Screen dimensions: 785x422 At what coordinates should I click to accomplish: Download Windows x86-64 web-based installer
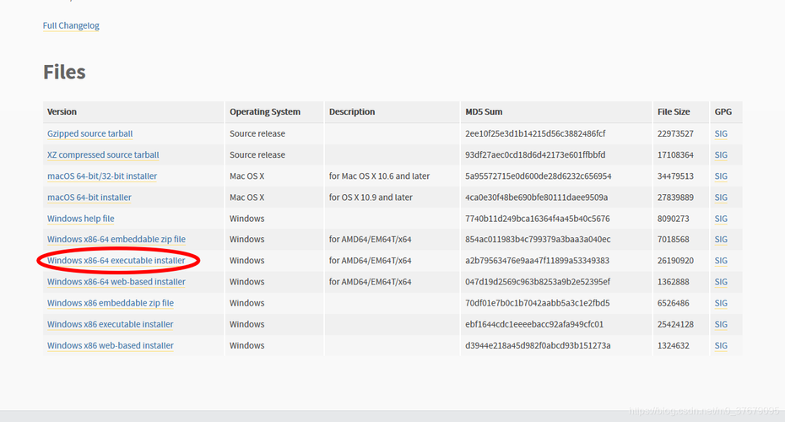point(116,282)
